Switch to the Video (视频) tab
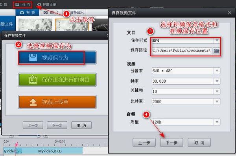 coord(28,13)
